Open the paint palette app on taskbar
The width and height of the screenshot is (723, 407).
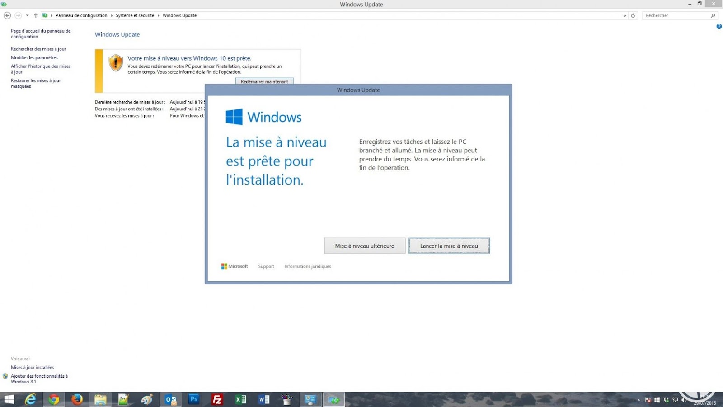pos(147,399)
